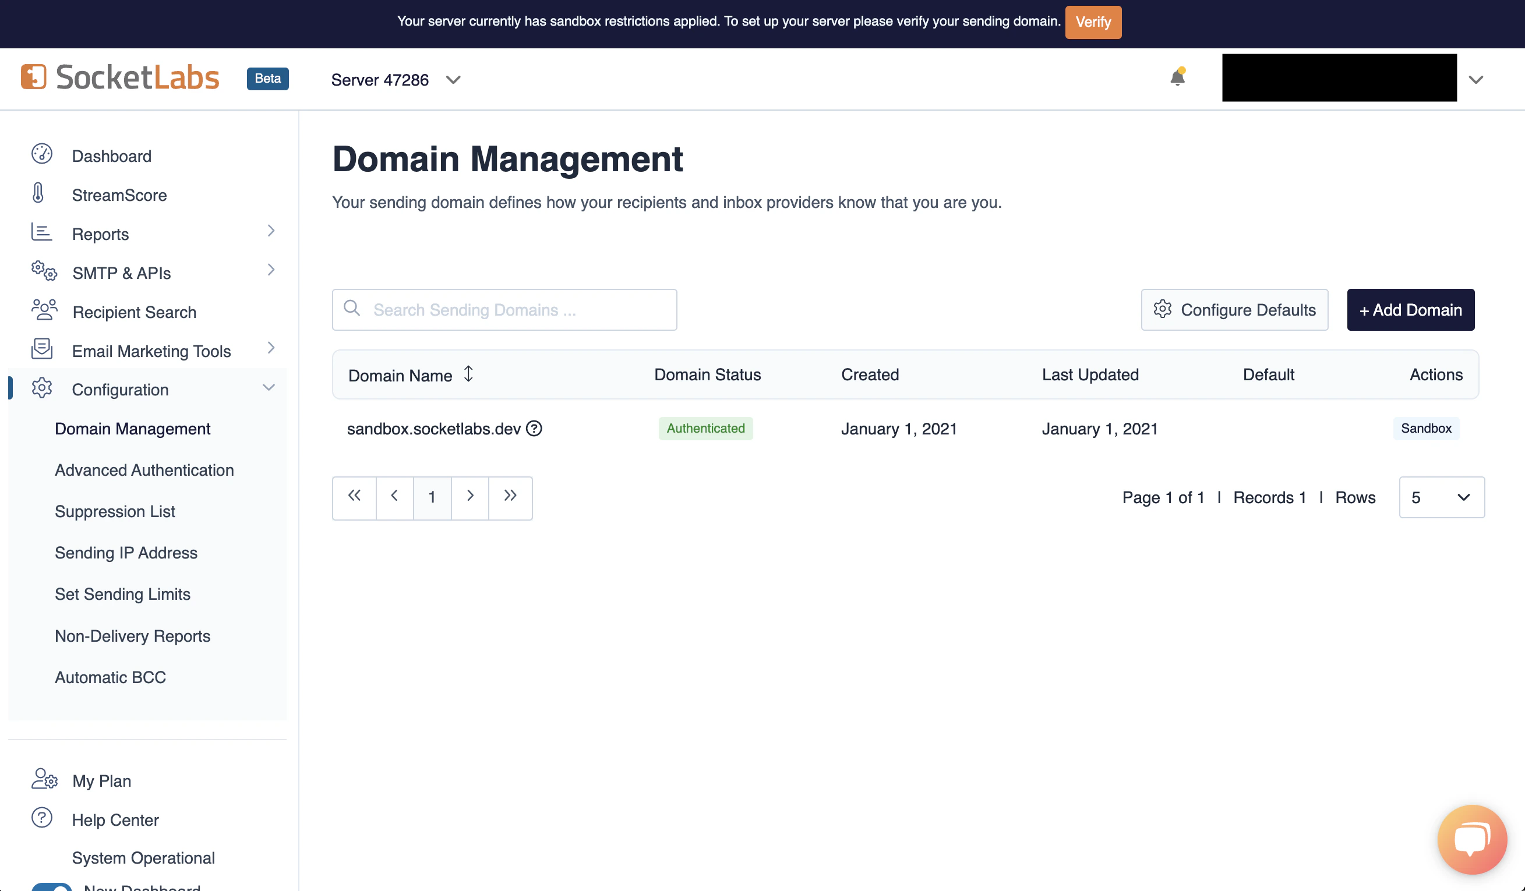Open the chat support widget

click(1473, 839)
